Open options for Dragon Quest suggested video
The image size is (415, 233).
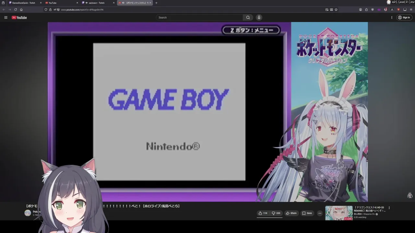tap(389, 208)
